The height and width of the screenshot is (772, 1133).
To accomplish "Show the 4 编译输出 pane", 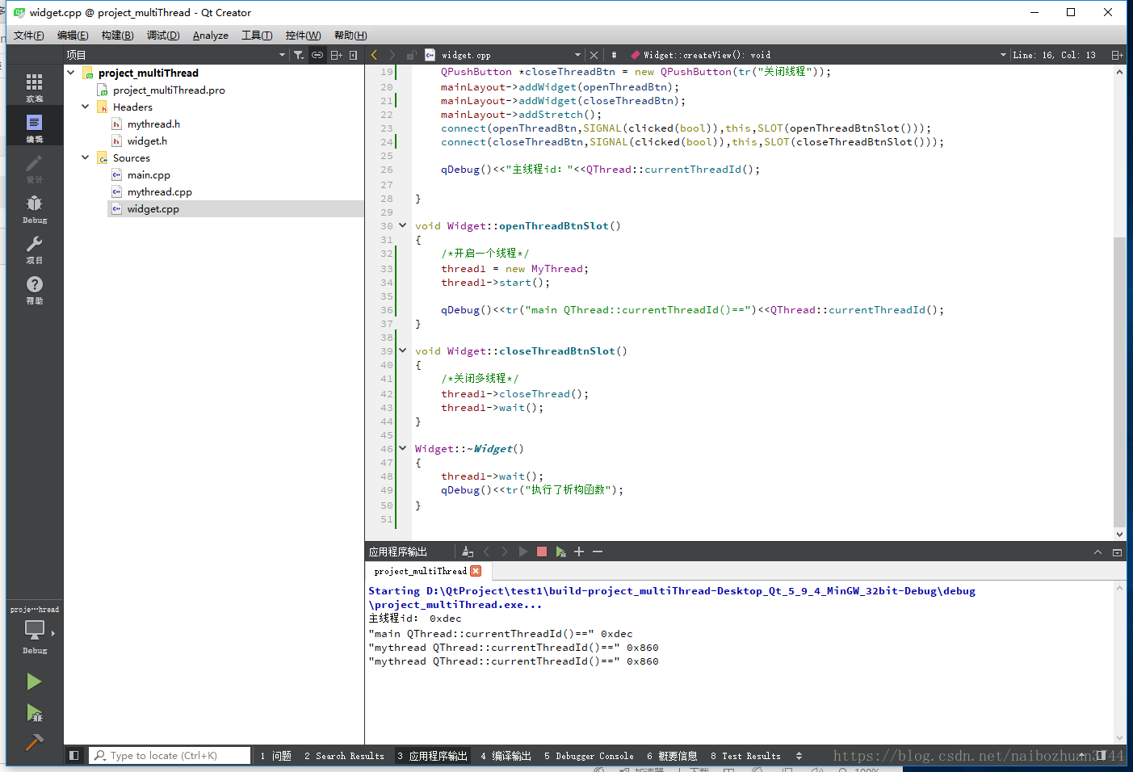I will [506, 756].
